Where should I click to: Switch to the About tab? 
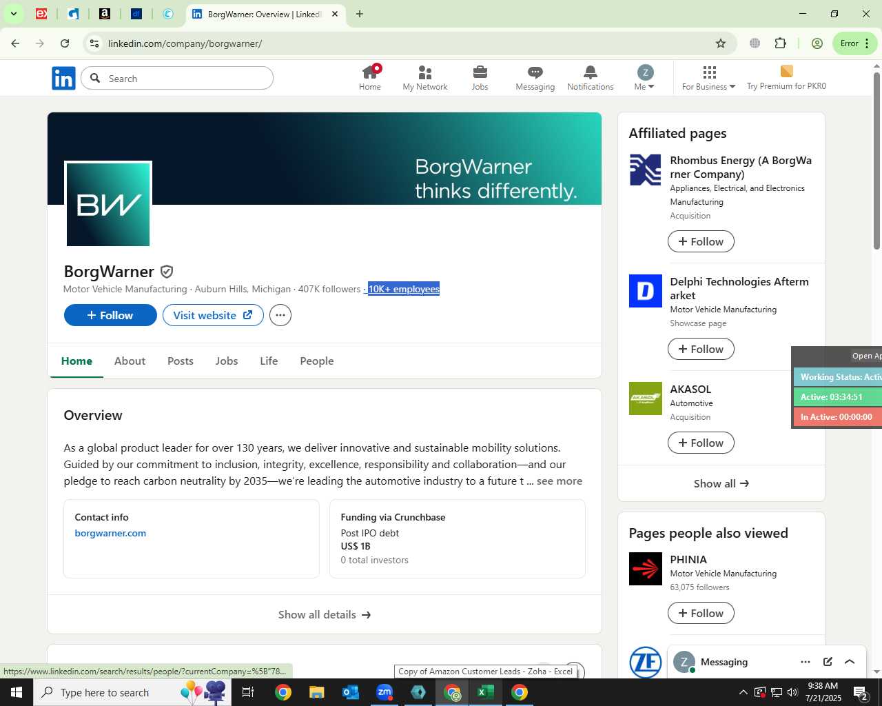[130, 361]
